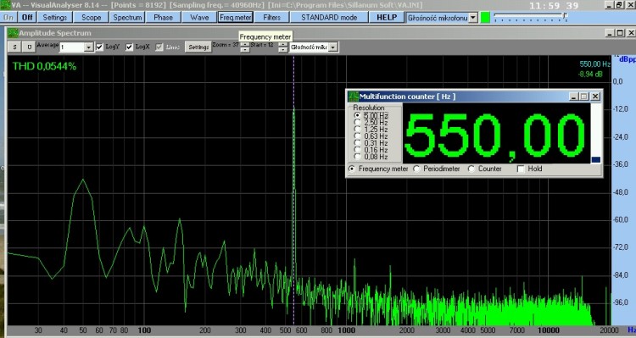636x338 pixels.
Task: Open the Spectrum view
Action: point(127,18)
